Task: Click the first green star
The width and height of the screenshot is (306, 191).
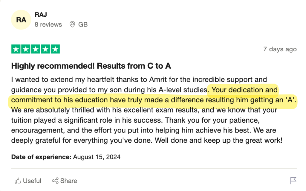Action: tap(16, 49)
